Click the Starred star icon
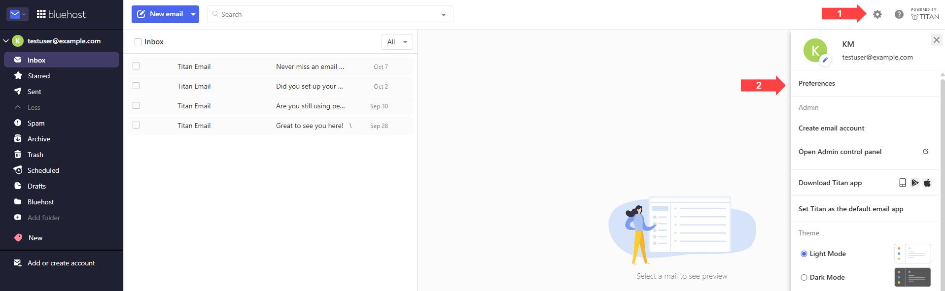This screenshot has height=291, width=945. click(18, 75)
